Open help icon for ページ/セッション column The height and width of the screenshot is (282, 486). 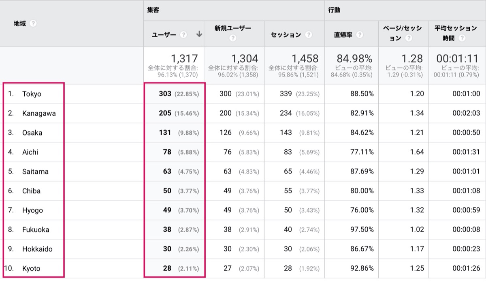409,38
